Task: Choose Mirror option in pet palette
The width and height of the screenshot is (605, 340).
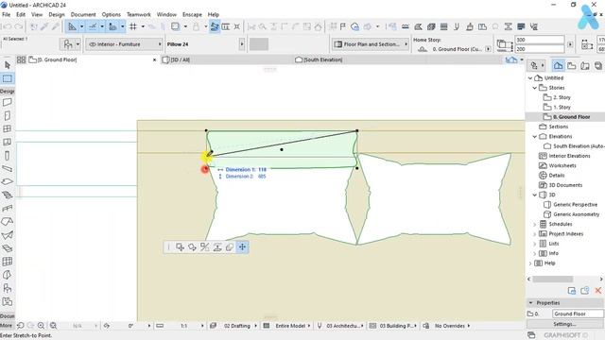Action: (204, 247)
